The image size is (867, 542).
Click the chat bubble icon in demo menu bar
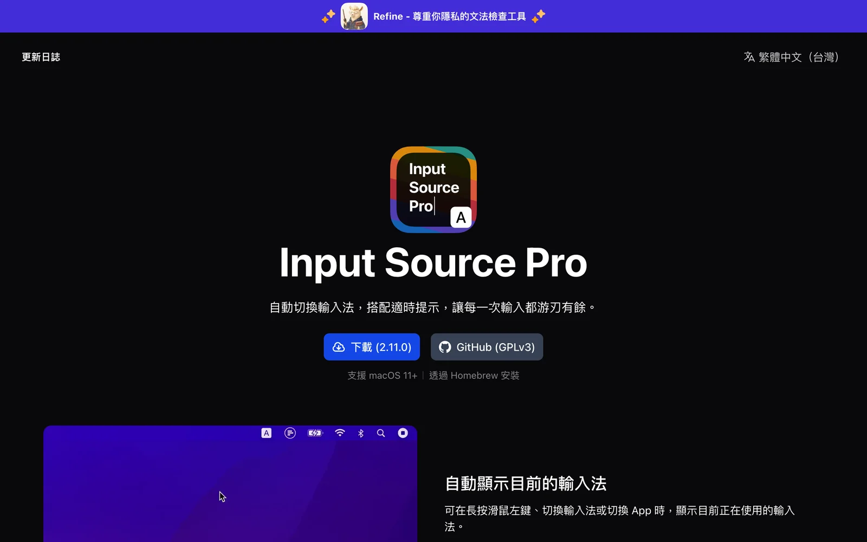coord(290,433)
